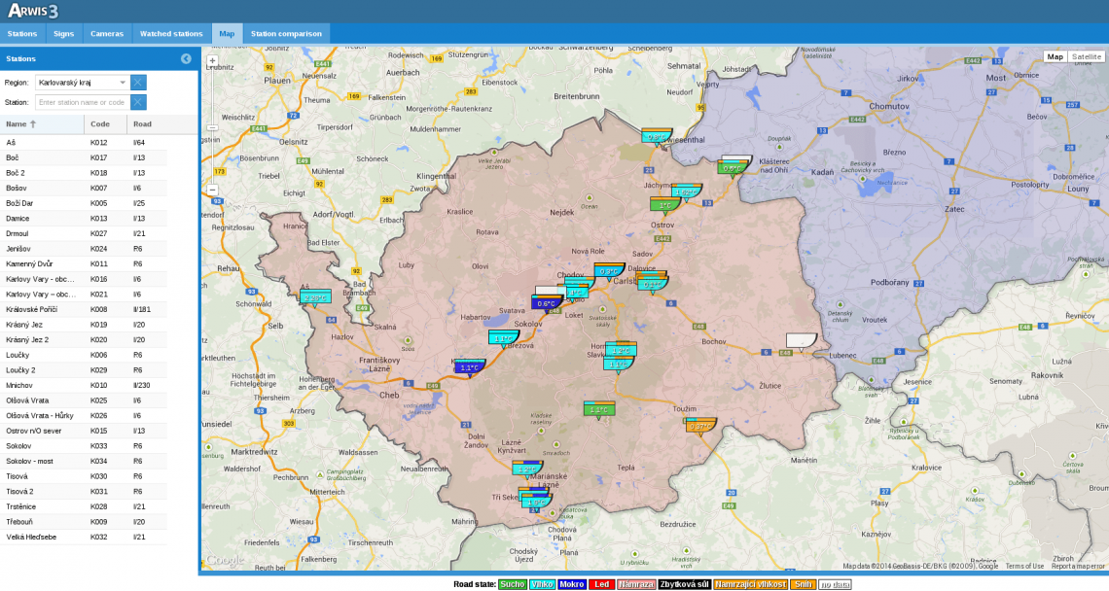
Task: Sort stations by Name column
Action: pyautogui.click(x=42, y=124)
